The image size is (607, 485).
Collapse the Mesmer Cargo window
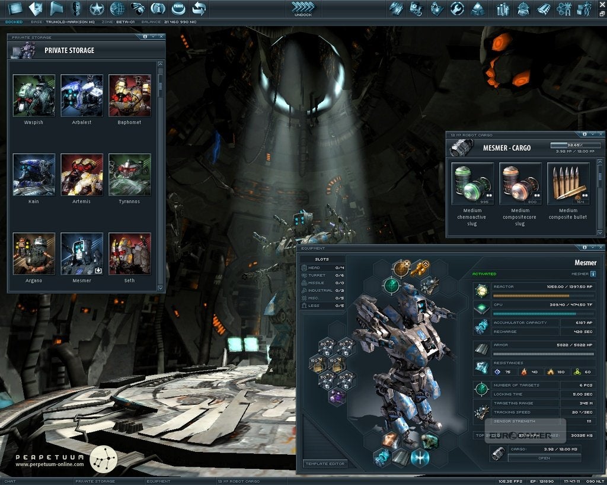click(x=593, y=134)
